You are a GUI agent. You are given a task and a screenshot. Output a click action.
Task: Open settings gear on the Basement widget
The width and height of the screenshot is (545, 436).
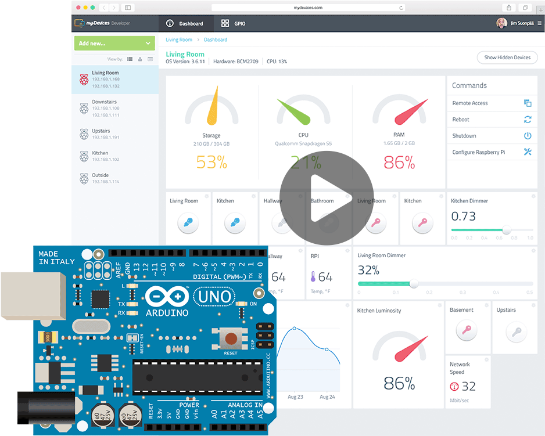click(x=487, y=305)
